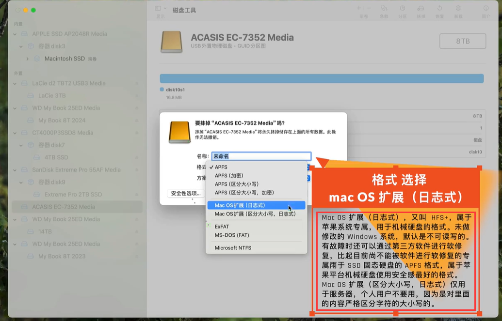Click the 16.8 MB size label

tap(174, 97)
